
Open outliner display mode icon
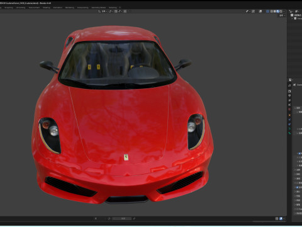click(291, 11)
